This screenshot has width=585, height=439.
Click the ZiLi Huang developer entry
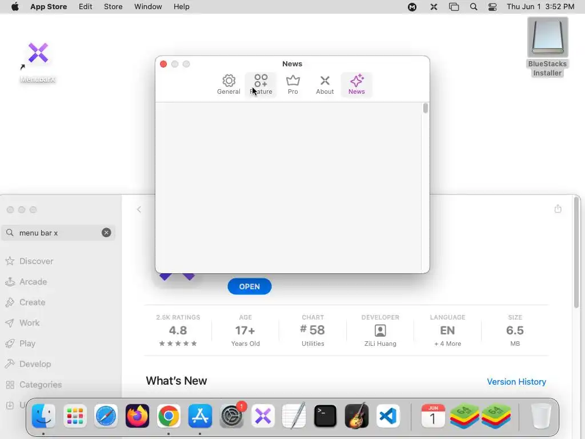tap(380, 330)
